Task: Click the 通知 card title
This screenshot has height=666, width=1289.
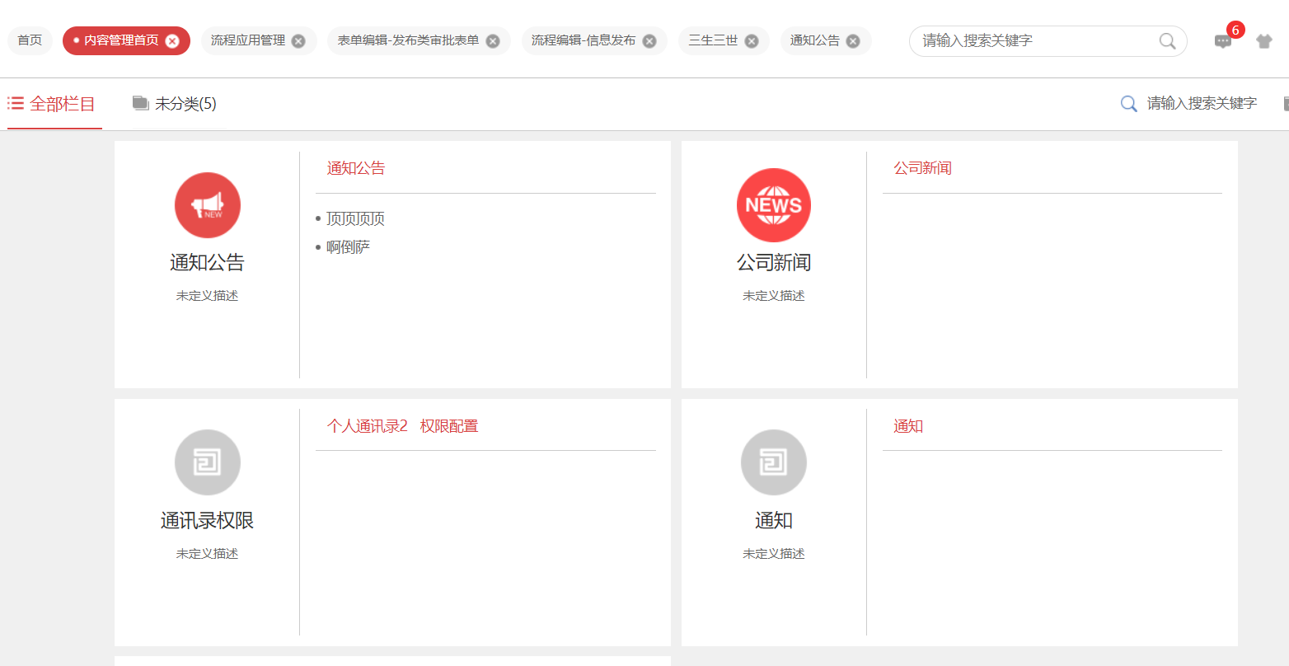Action: coord(774,521)
